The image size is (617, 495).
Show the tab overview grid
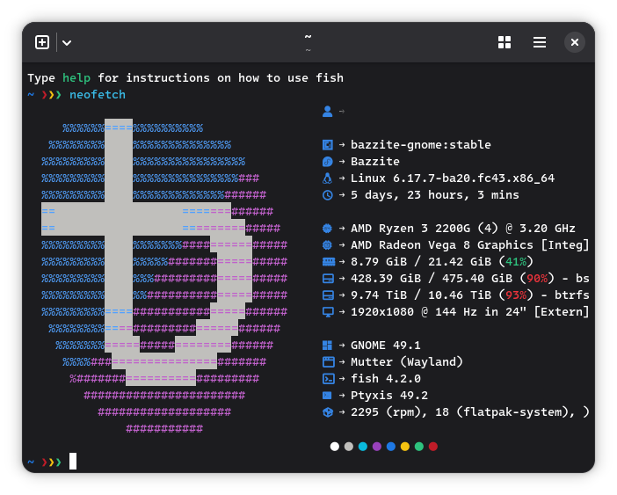tap(504, 42)
